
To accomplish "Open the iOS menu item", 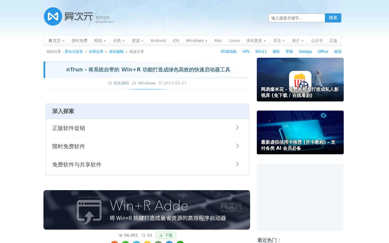I will coord(176,41).
